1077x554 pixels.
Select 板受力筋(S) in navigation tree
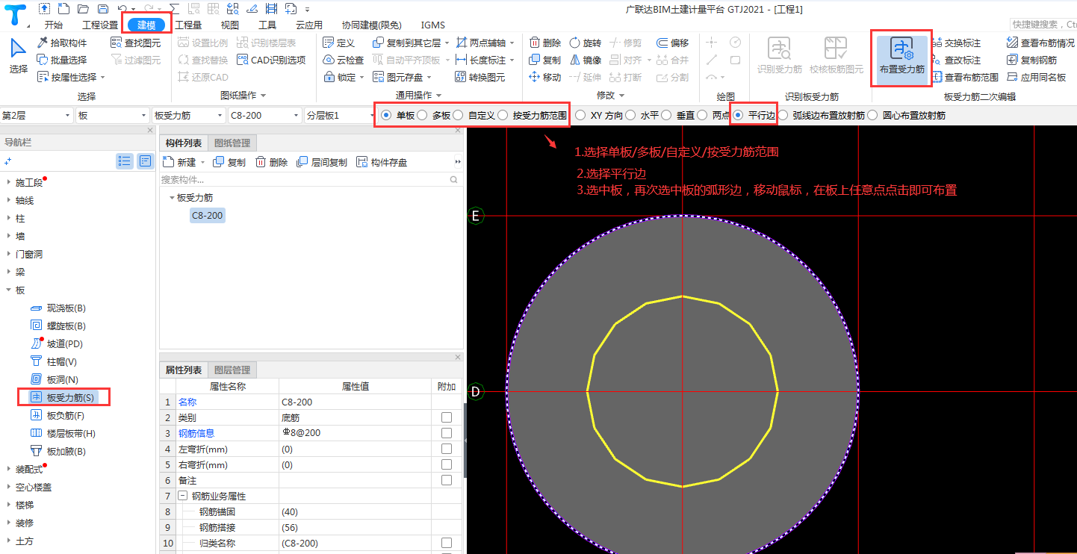[x=63, y=397]
